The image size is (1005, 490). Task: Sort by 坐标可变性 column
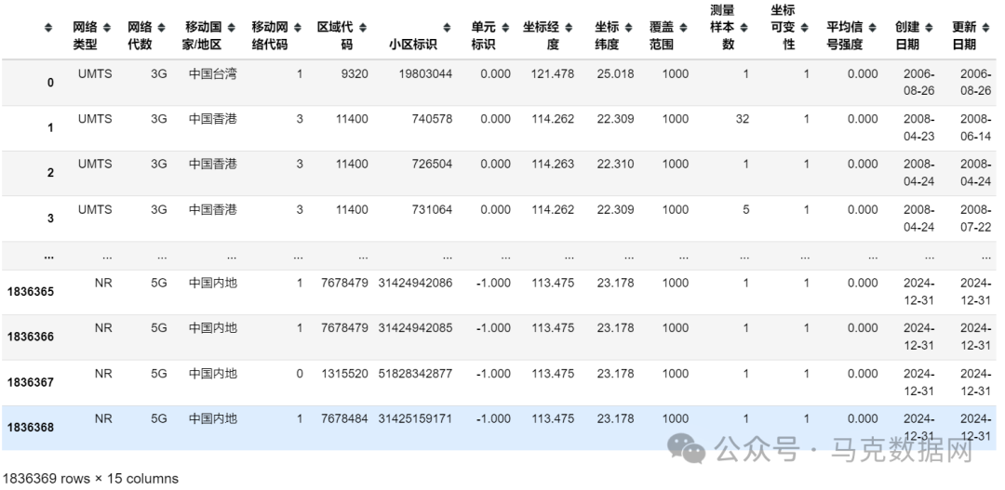[x=804, y=28]
